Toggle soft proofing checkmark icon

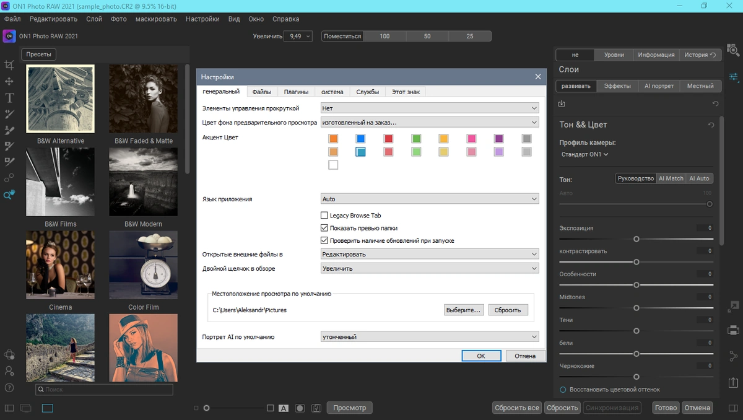tap(316, 408)
